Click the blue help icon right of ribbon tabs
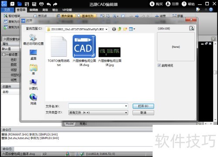 [x=211, y=10]
